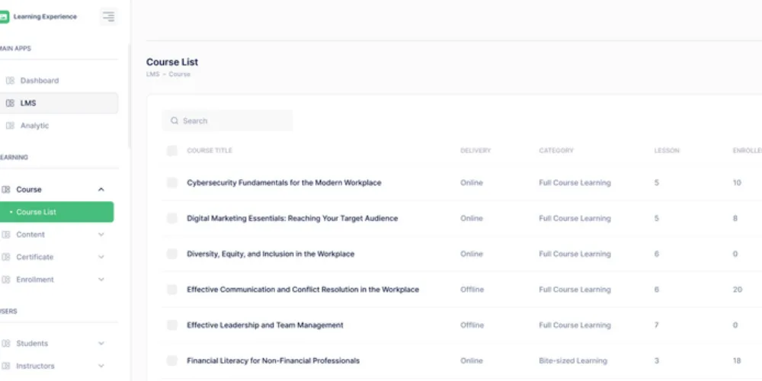Click Full Course Learning in Digital Marketing row
Screen dimensions: 762x381
pyautogui.click(x=575, y=218)
